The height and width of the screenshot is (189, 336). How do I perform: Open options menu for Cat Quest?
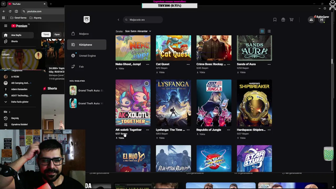point(188,64)
